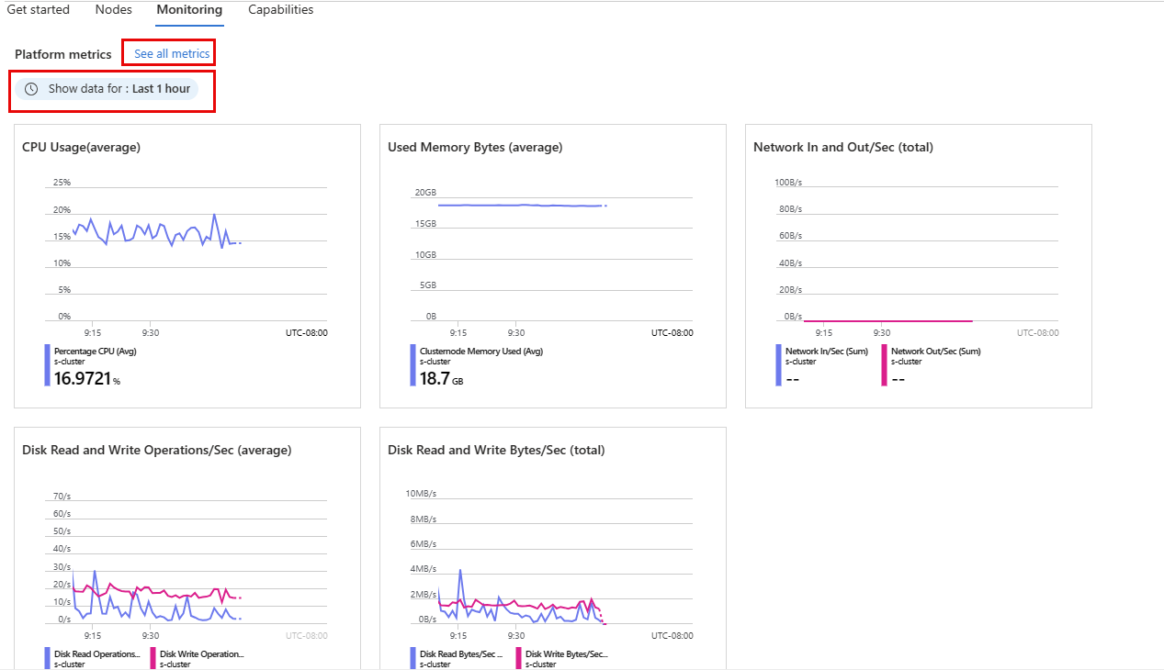Click the Disk Read Bytes/Sec legend color bar
Image resolution: width=1164 pixels, height=670 pixels.
[412, 658]
